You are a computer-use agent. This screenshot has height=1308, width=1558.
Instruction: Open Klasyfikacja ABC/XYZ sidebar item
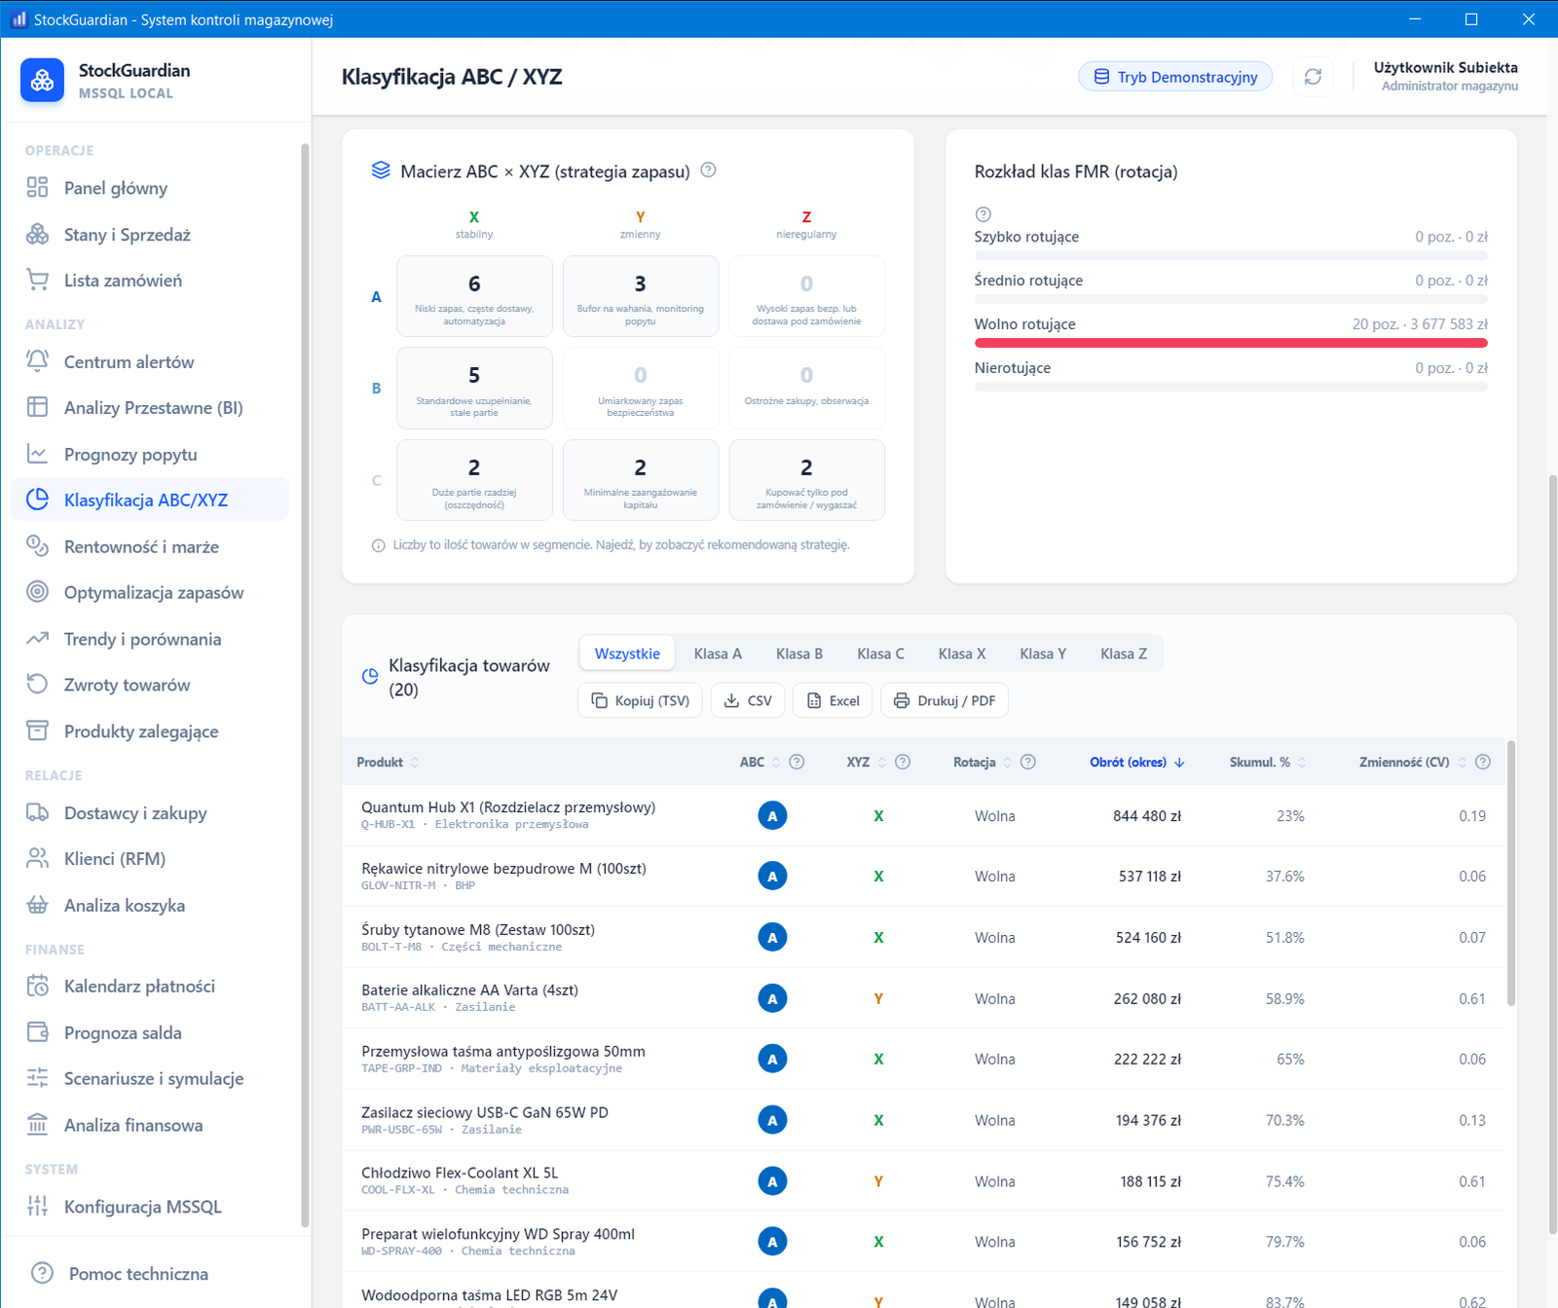coord(151,500)
